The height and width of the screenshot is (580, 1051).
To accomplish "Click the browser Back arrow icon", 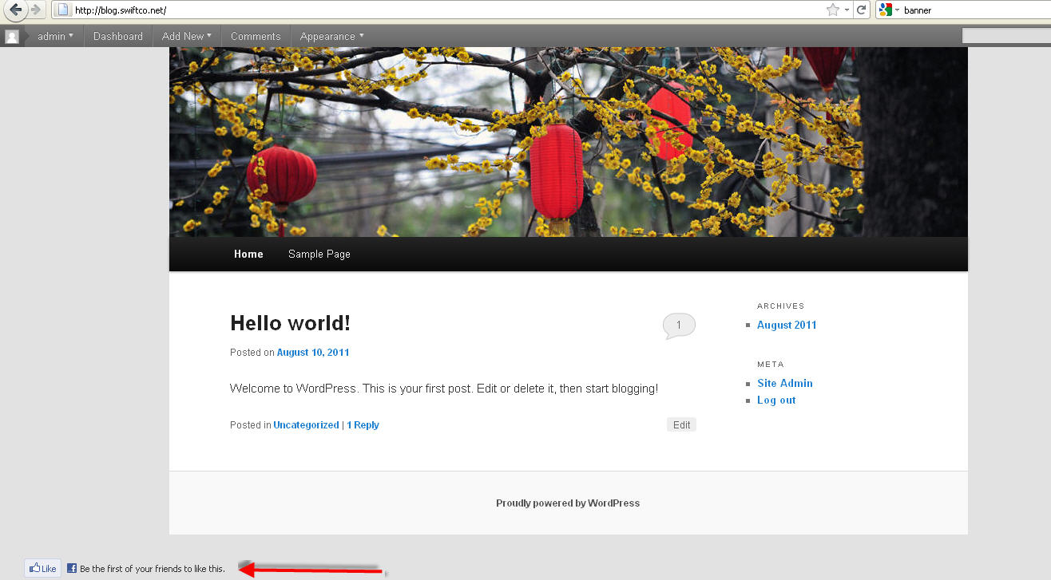I will pyautogui.click(x=15, y=10).
